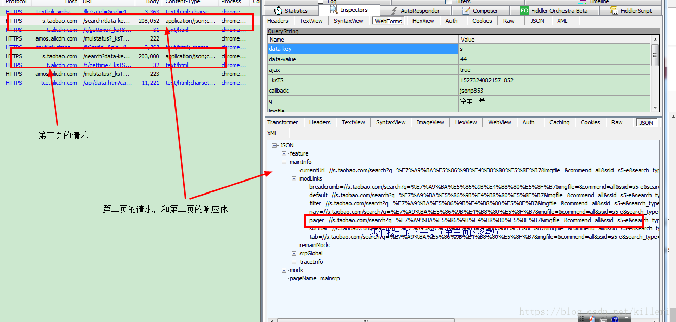The image size is (676, 322).
Task: Open Fiddler Orchestra Beta tab
Action: click(554, 10)
